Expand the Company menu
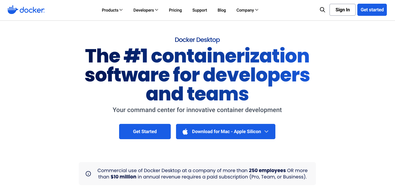 click(247, 10)
